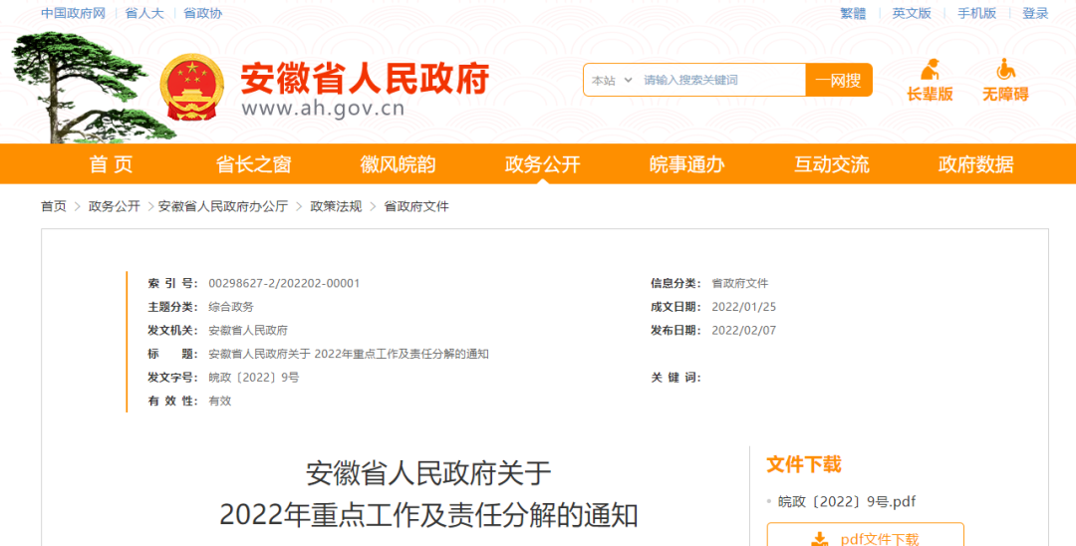Open the 长辈版 elder mode icon
The width and height of the screenshot is (1076, 546).
click(930, 70)
